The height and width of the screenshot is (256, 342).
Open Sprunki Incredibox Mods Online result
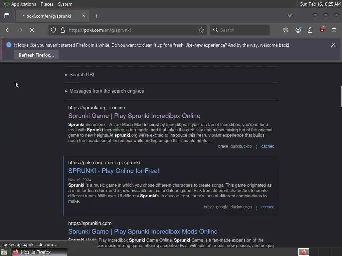pyautogui.click(x=143, y=231)
